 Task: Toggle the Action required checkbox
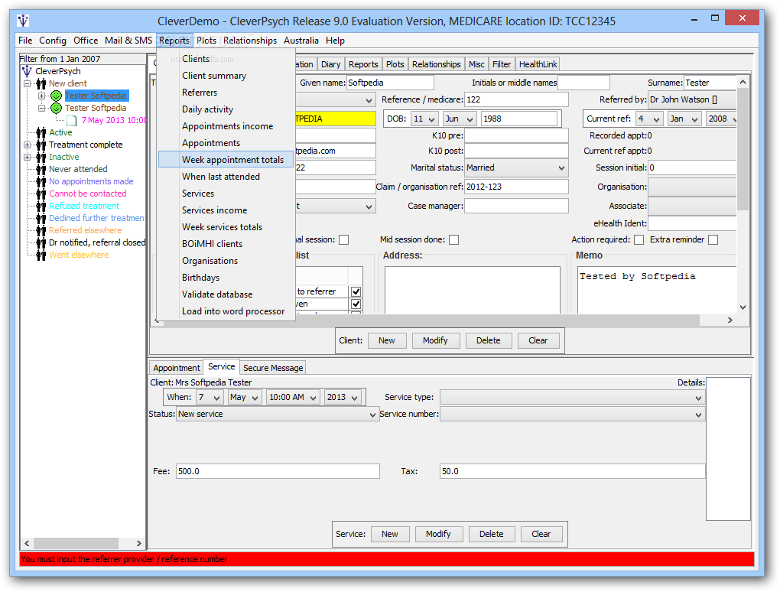pos(639,240)
